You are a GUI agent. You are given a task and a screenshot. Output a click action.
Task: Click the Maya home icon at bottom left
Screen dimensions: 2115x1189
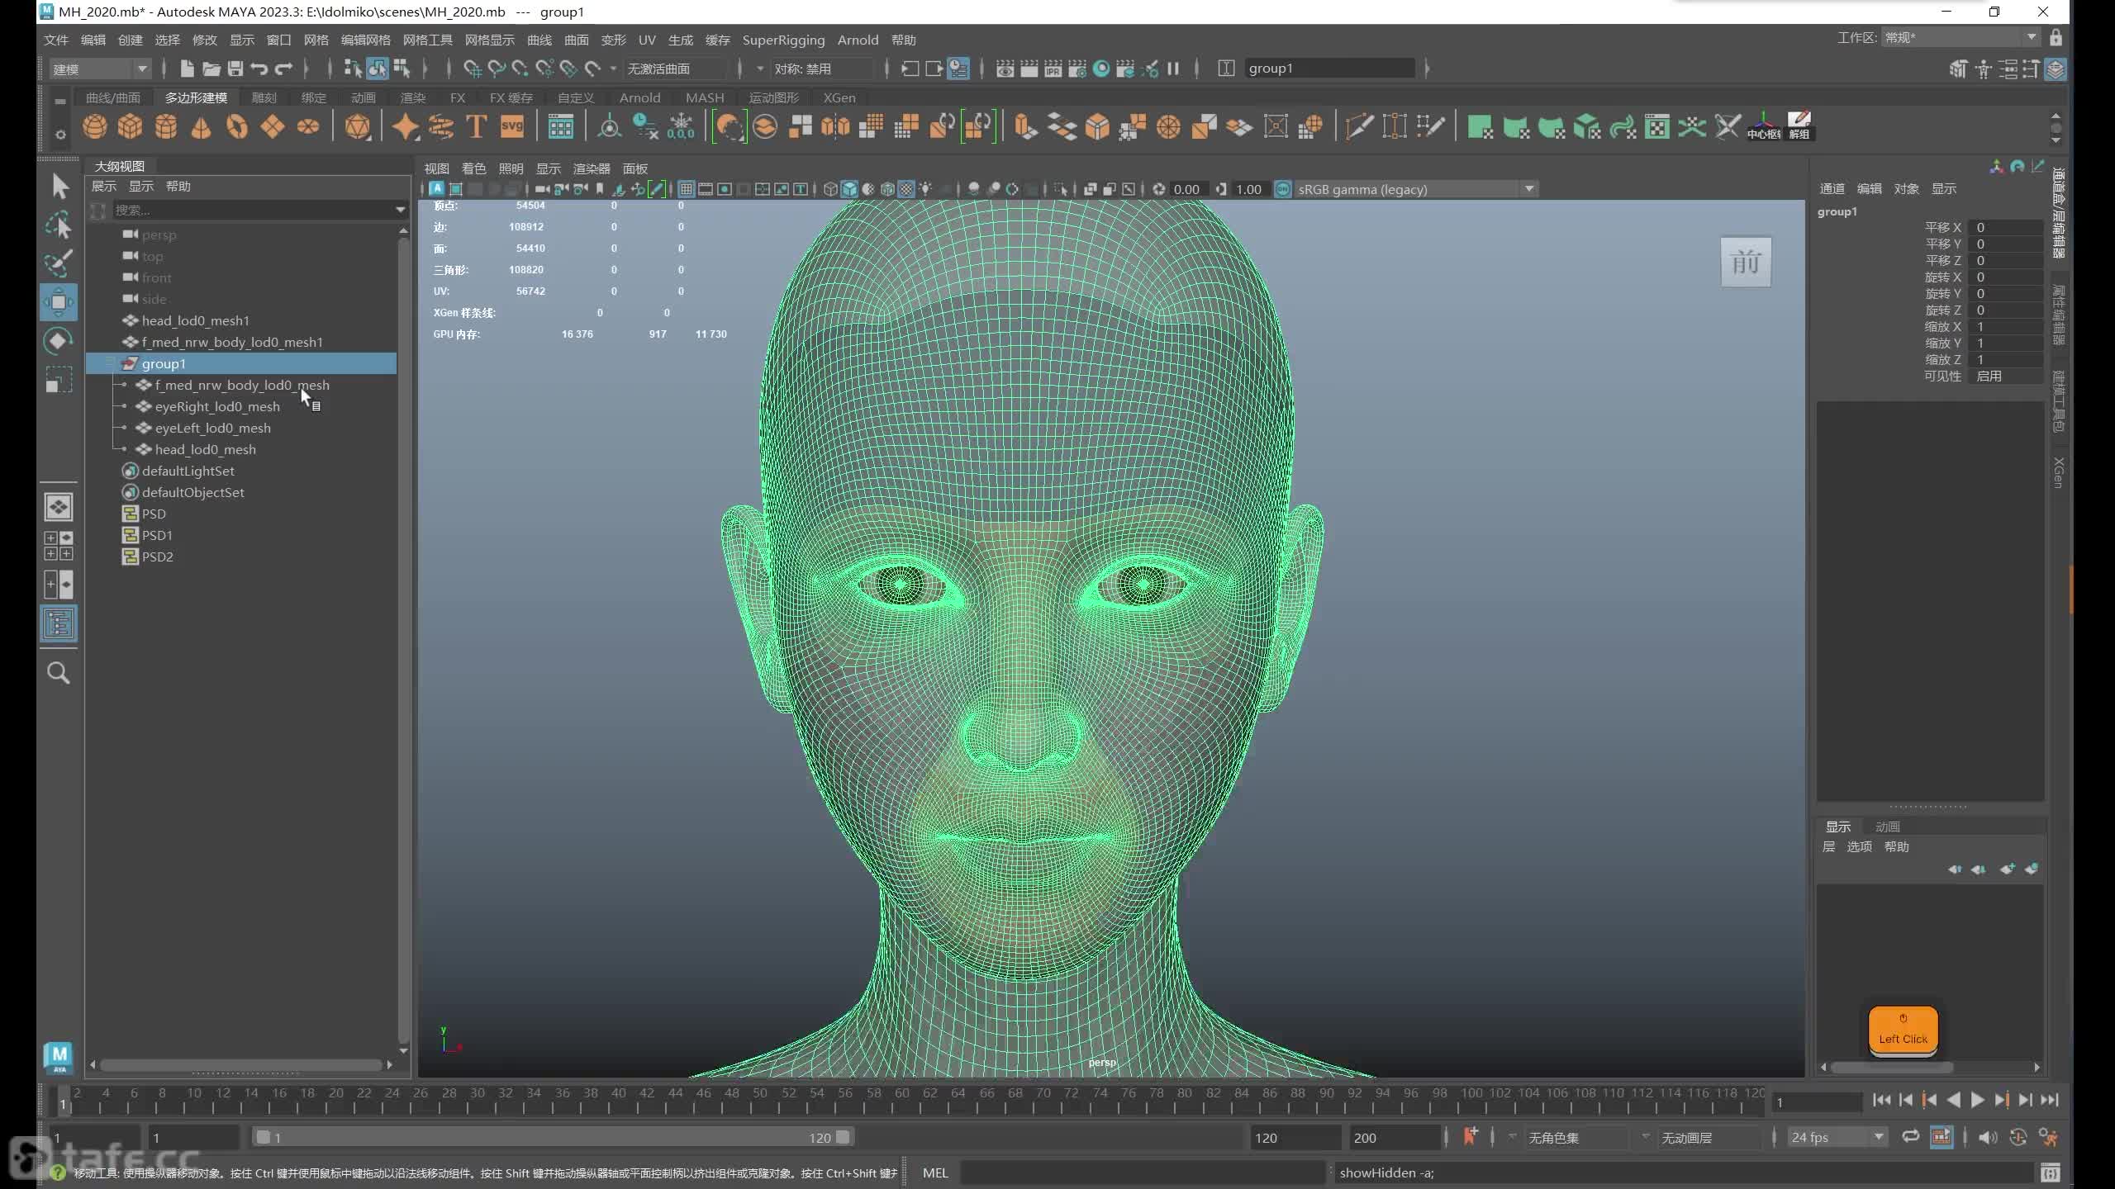point(59,1057)
